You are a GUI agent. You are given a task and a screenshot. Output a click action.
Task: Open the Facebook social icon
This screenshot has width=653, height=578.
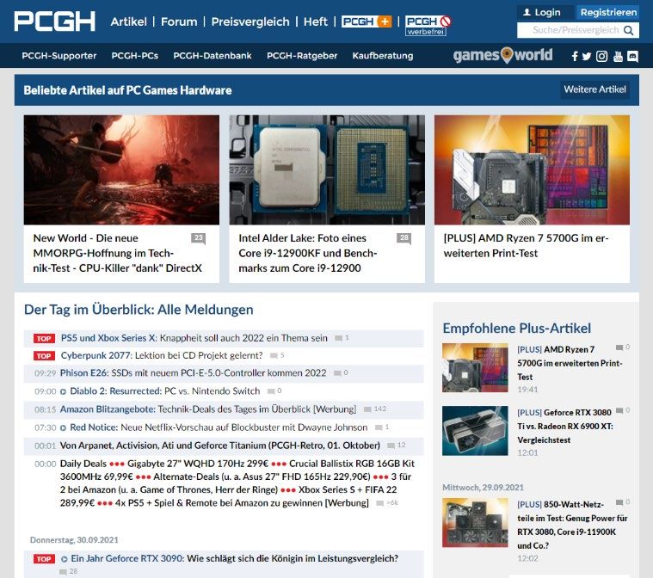click(x=575, y=56)
